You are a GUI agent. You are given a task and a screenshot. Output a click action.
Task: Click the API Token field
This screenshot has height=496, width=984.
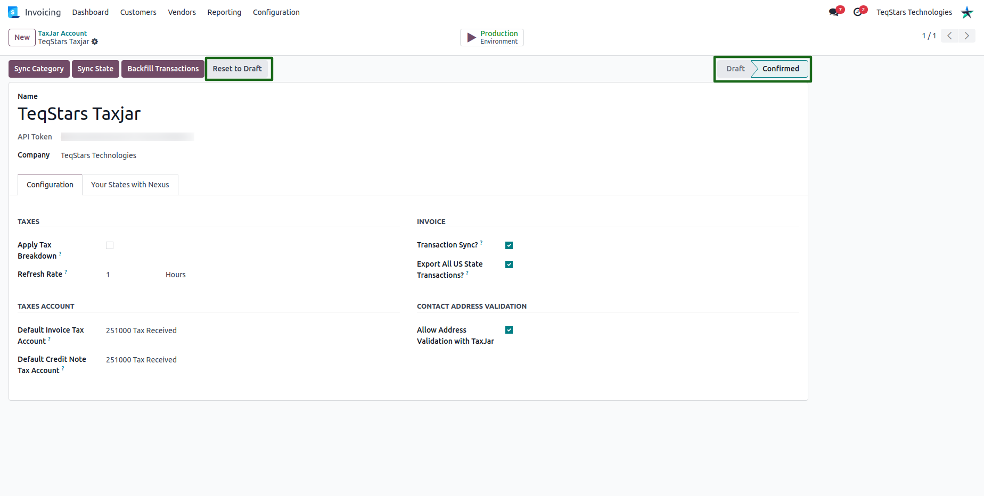(127, 137)
